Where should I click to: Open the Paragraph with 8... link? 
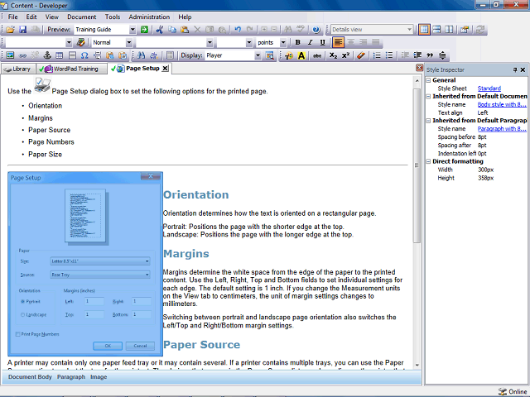(x=502, y=129)
